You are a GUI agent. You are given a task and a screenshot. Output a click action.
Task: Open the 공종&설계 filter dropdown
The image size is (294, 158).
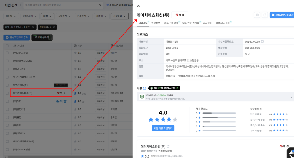click(30, 16)
